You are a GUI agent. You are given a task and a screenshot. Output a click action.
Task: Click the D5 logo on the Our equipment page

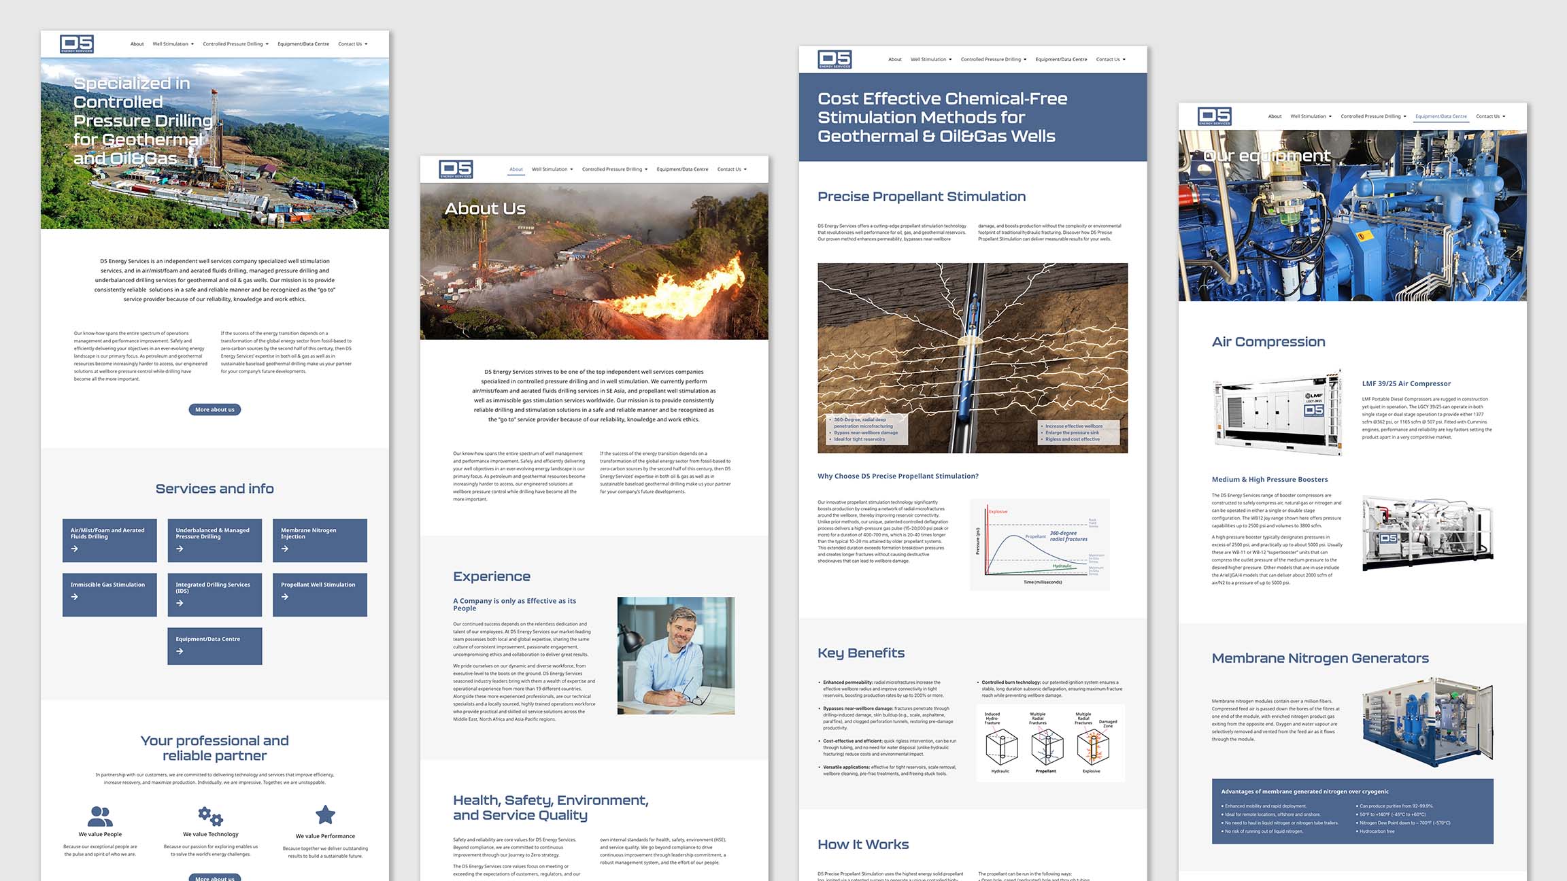(1215, 116)
